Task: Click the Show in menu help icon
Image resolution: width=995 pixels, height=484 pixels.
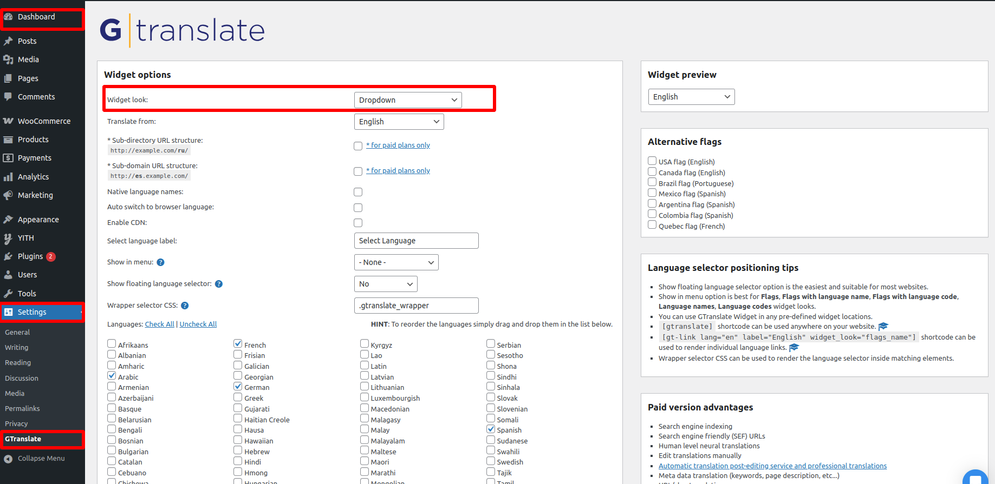Action: [x=160, y=262]
